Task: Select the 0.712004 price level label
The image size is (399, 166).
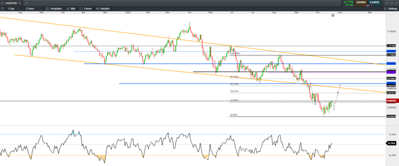Action: (391, 55)
